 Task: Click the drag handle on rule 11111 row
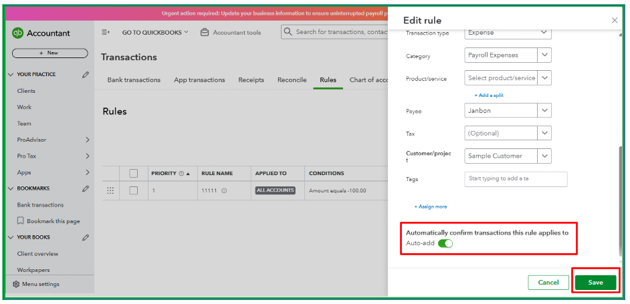pos(110,191)
